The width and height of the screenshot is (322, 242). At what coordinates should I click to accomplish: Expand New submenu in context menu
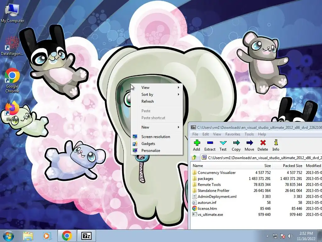pos(157,127)
